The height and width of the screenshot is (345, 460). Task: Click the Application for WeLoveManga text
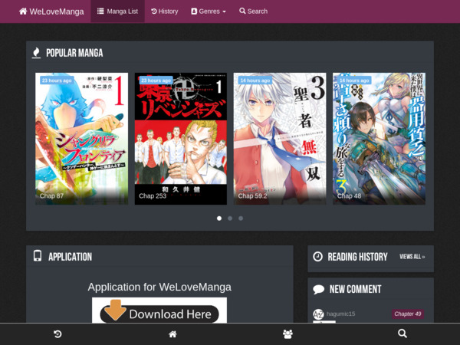(x=159, y=287)
